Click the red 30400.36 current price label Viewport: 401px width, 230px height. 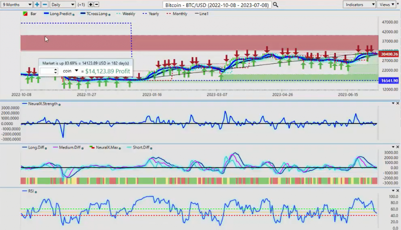(390, 54)
